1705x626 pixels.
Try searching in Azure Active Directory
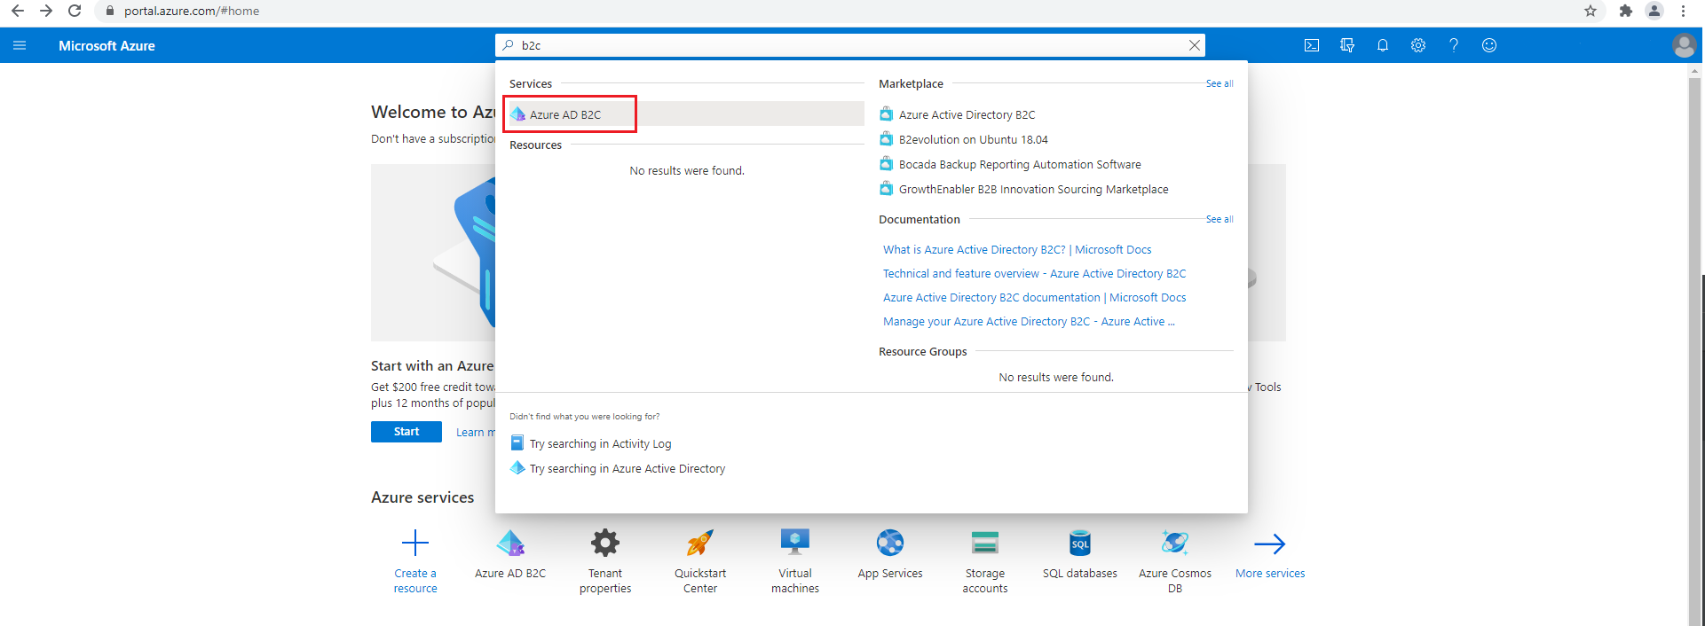click(627, 468)
